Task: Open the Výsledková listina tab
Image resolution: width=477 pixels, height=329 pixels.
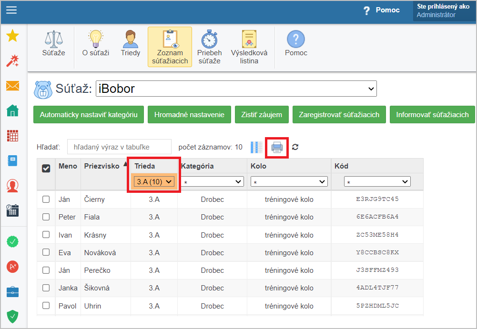Action: pyautogui.click(x=249, y=47)
